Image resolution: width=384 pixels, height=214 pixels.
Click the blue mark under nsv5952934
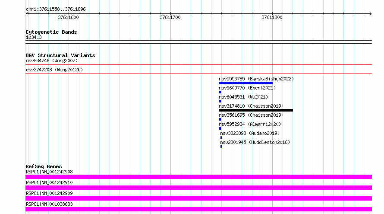point(220,128)
